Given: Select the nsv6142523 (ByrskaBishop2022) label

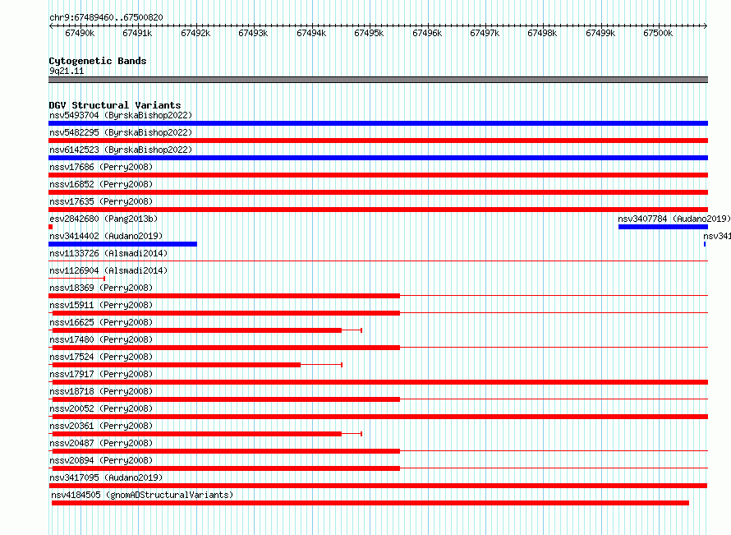Looking at the screenshot, I should [121, 150].
